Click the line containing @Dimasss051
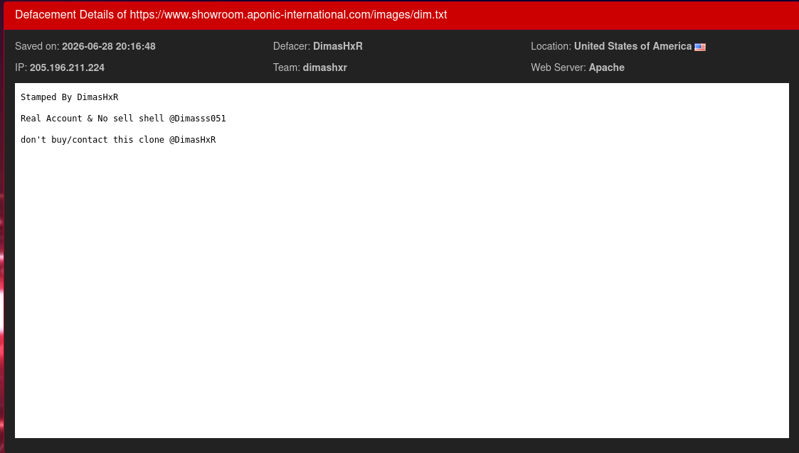The height and width of the screenshot is (453, 799). point(123,119)
